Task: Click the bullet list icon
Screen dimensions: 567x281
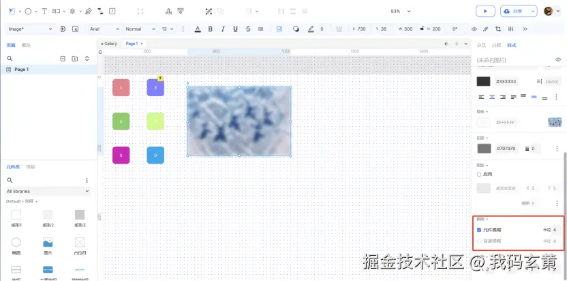Action: pyautogui.click(x=260, y=29)
